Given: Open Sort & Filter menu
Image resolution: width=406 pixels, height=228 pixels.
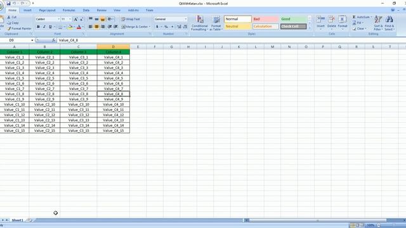Looking at the screenshot, I should tap(378, 23).
